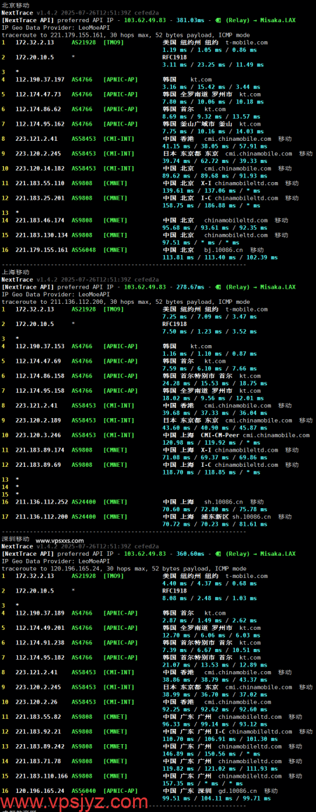This screenshot has height=812, width=316.
Task: Click IP address 112.190.37.153
Action: tap(40, 346)
